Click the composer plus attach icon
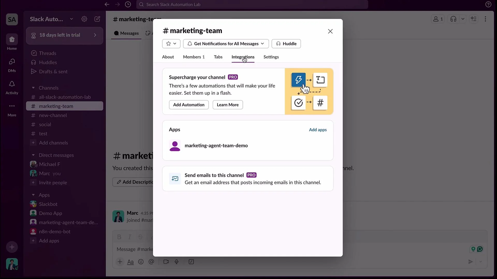Image resolution: width=497 pixels, height=279 pixels. coord(120,262)
